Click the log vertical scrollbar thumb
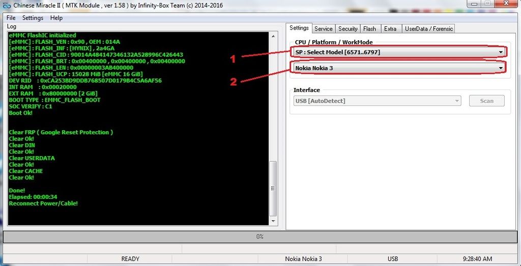Image resolution: width=521 pixels, height=266 pixels. [x=273, y=188]
